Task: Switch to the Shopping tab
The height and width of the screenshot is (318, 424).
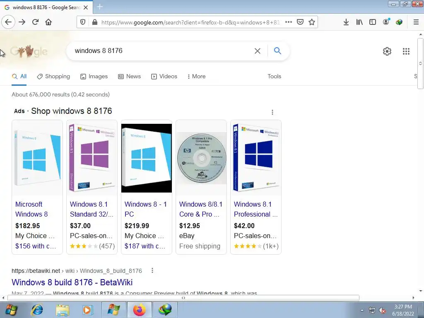Action: coord(53,77)
